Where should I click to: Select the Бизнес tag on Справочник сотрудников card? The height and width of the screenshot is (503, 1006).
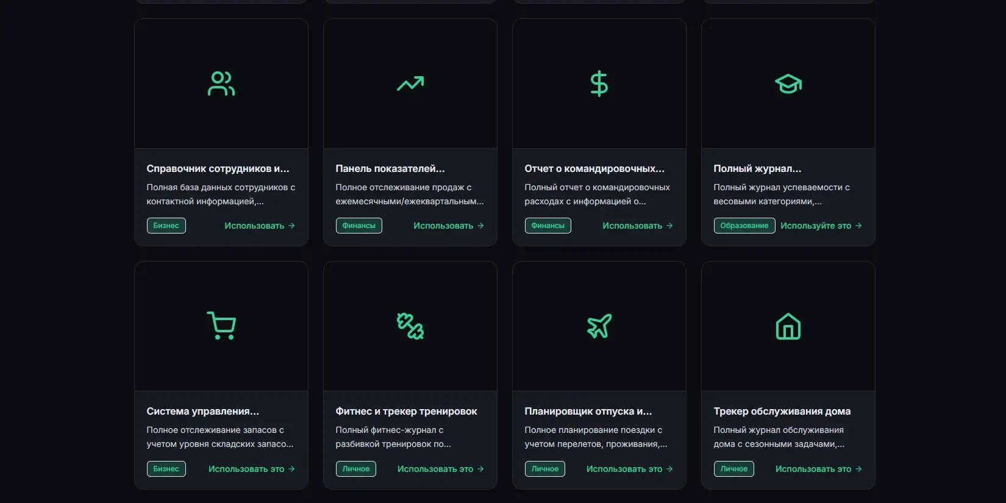tap(166, 226)
